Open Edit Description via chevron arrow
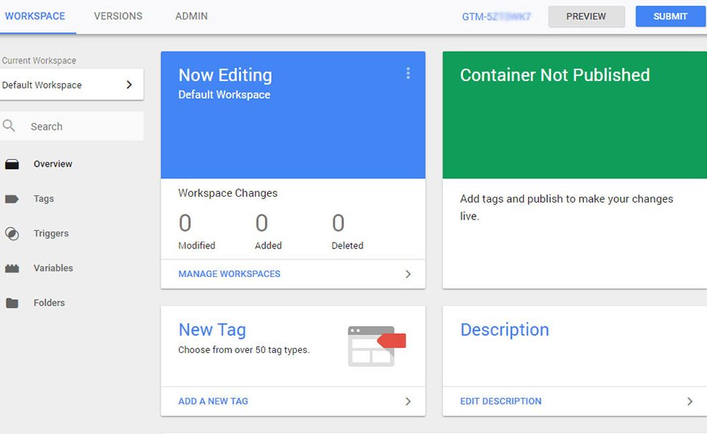The height and width of the screenshot is (434, 707). [689, 401]
